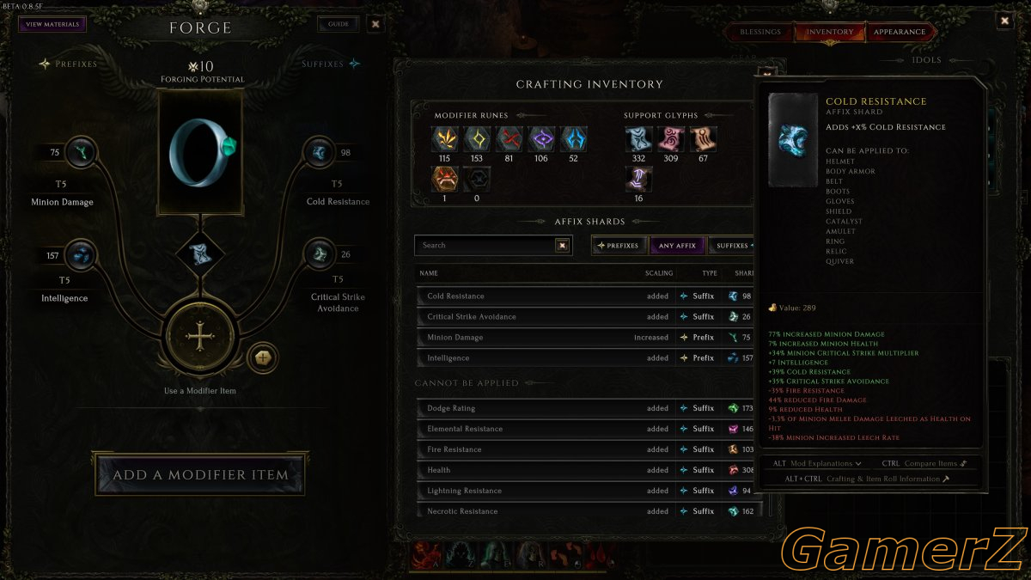Image resolution: width=1031 pixels, height=580 pixels.
Task: Filter affix shards by Prefixes
Action: click(619, 246)
